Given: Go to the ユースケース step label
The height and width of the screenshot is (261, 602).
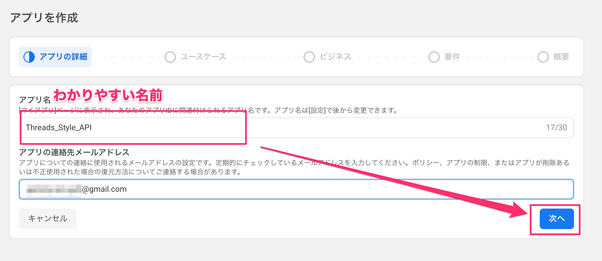Looking at the screenshot, I should pos(203,57).
